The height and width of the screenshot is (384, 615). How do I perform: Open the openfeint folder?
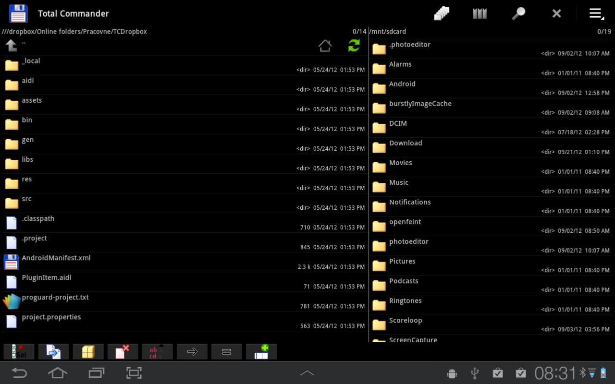(x=492, y=226)
